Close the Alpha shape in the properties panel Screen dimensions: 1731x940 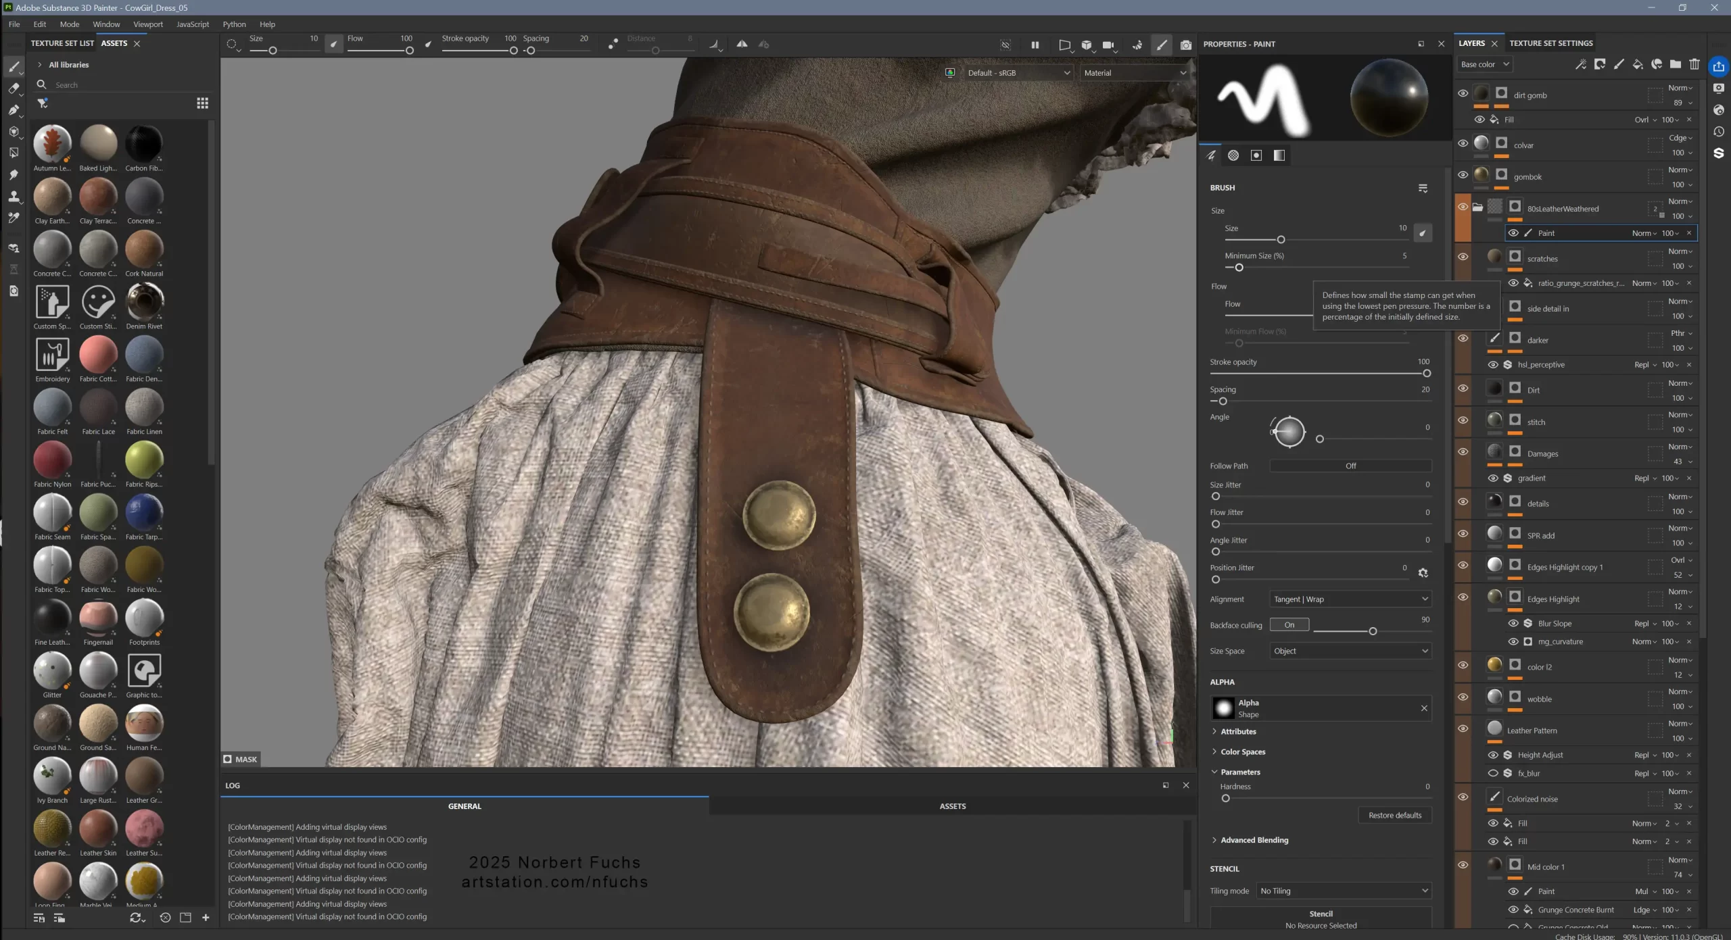coord(1424,708)
